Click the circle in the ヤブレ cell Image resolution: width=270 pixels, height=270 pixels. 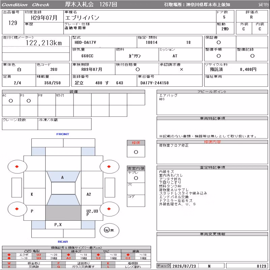tap(136, 178)
